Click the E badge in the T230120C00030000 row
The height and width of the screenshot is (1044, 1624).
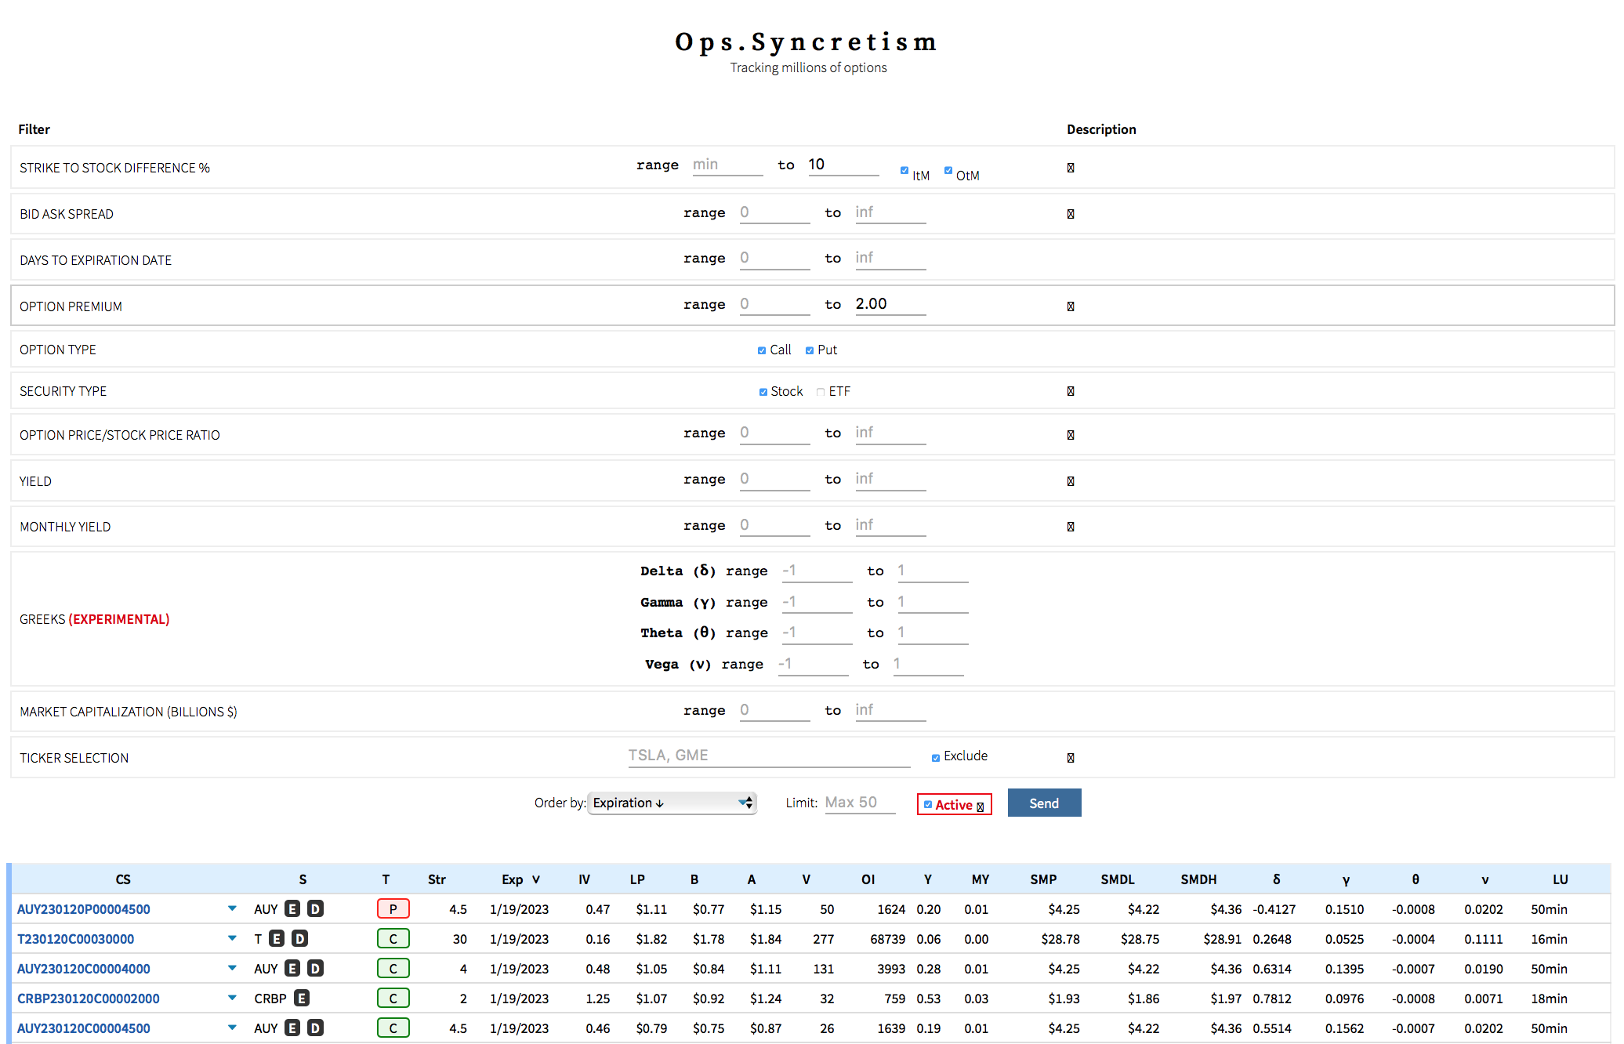[x=277, y=939]
